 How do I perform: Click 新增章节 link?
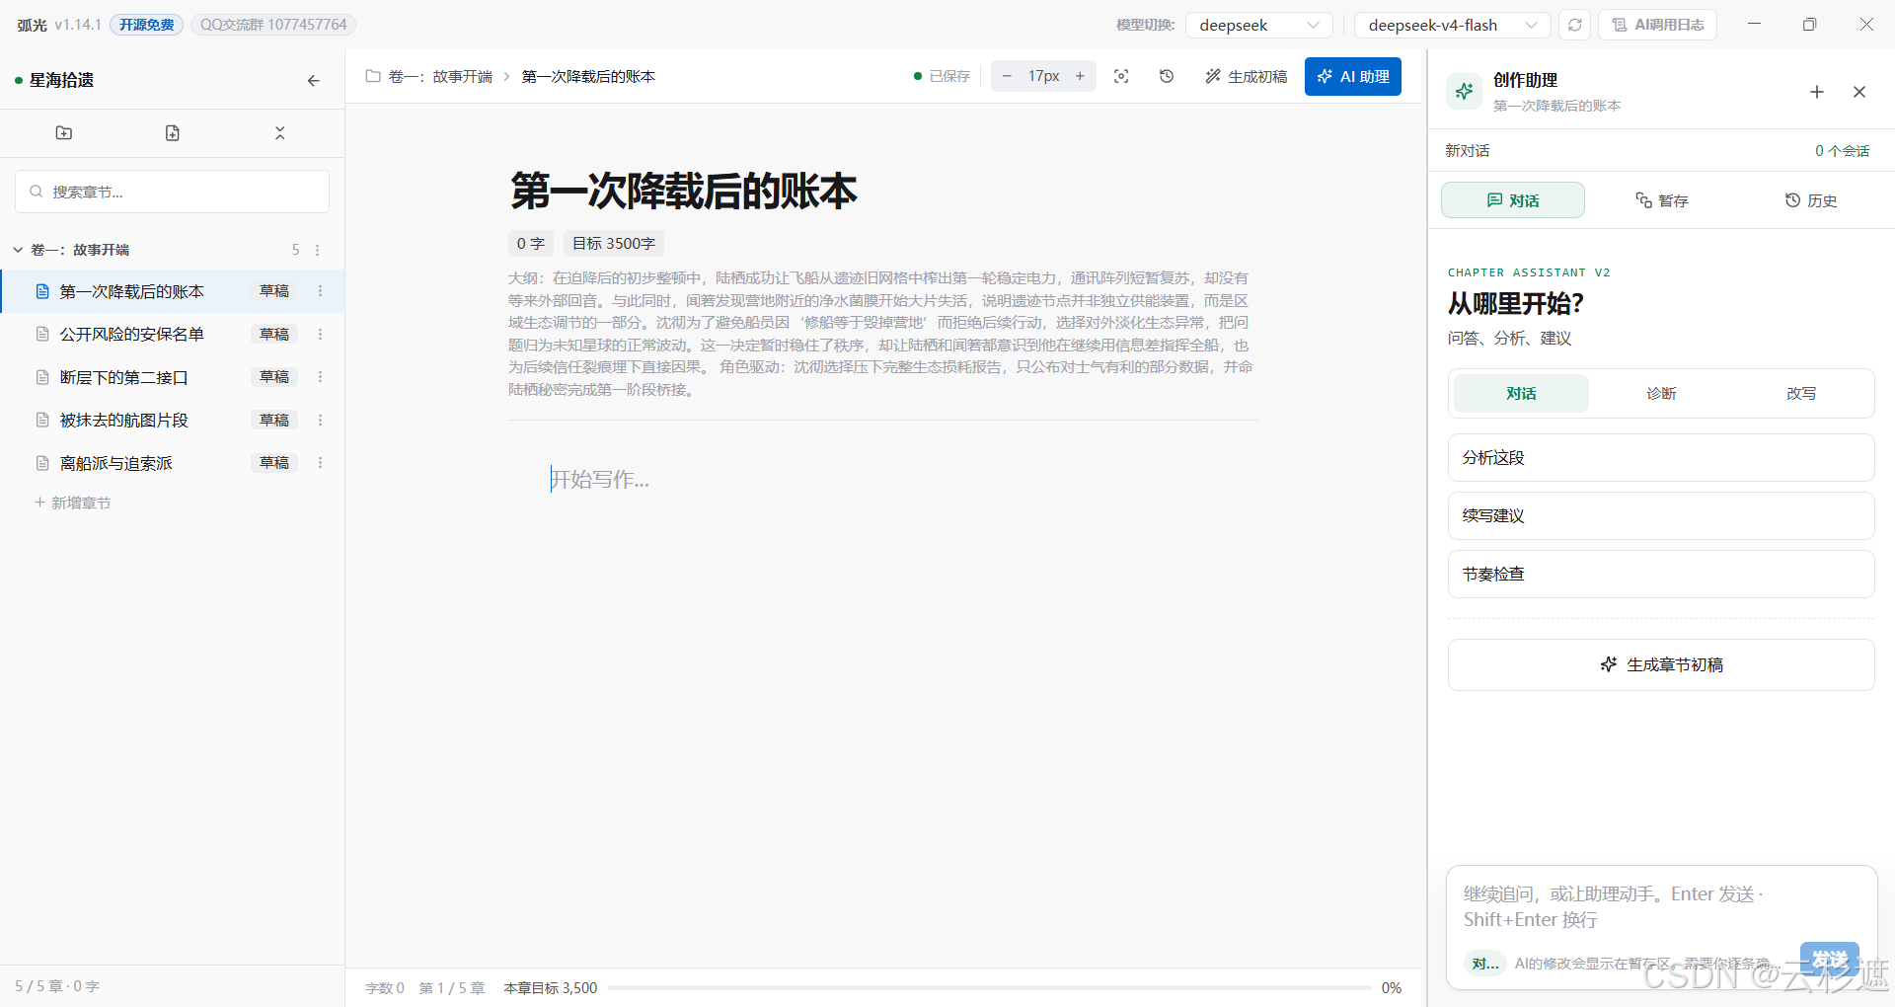pos(73,503)
